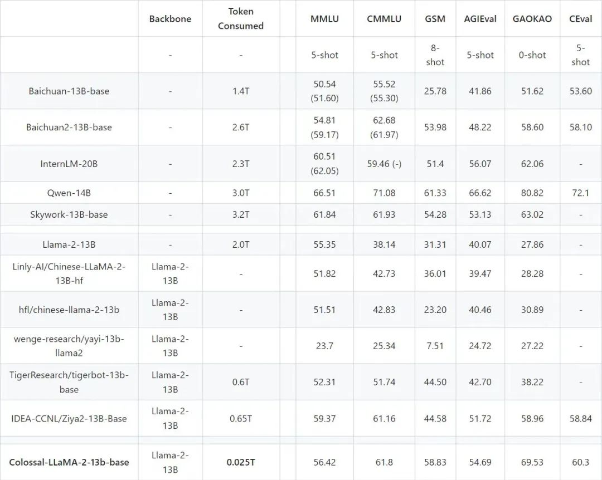Open the hfl/chinese-llama-2-13b model entry

click(x=69, y=310)
